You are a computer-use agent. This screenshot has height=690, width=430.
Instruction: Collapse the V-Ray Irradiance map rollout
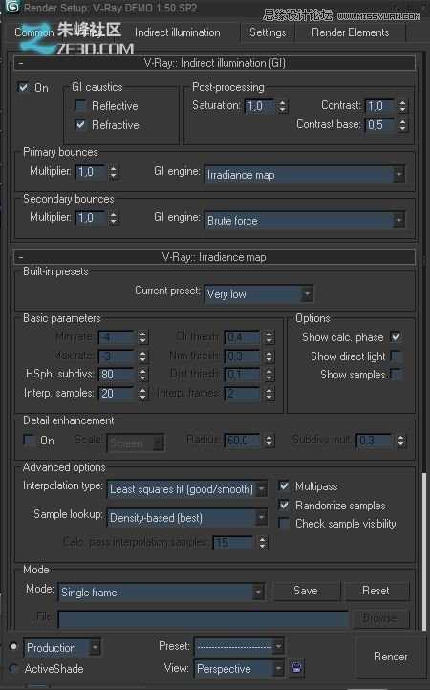click(x=214, y=257)
